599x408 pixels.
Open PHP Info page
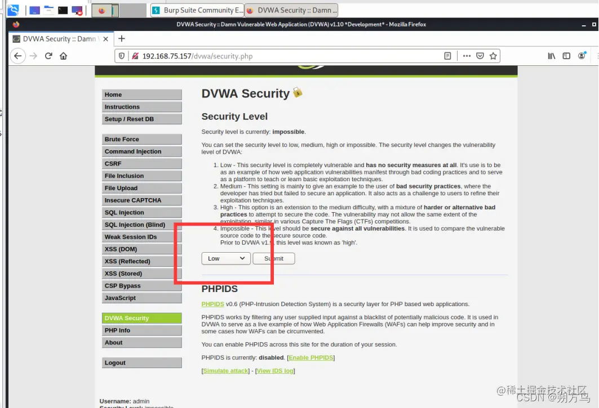pos(142,330)
